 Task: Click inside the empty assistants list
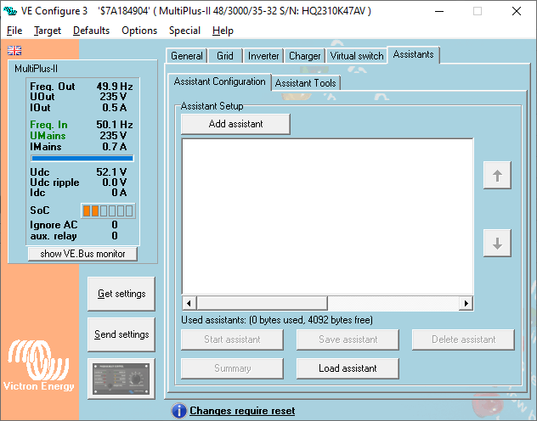(327, 216)
